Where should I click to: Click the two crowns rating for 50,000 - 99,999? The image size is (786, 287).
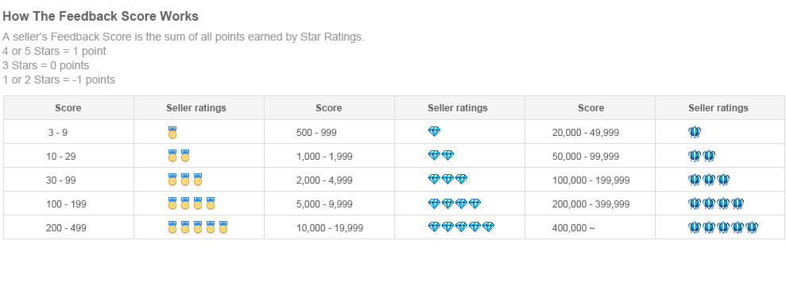(702, 156)
